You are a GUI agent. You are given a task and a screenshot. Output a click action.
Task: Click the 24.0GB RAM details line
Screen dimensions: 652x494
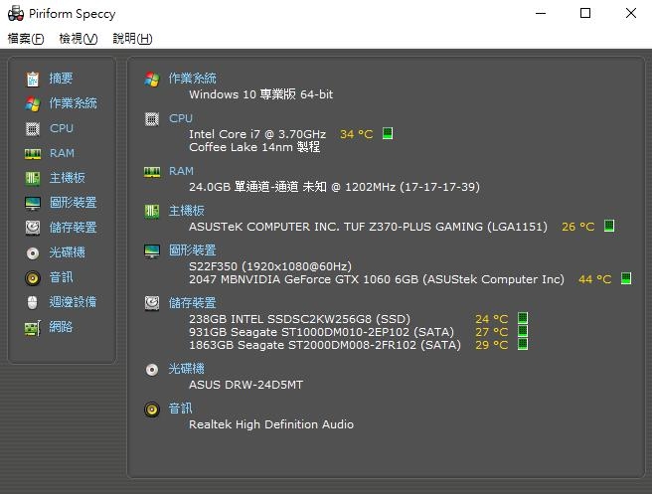point(334,187)
